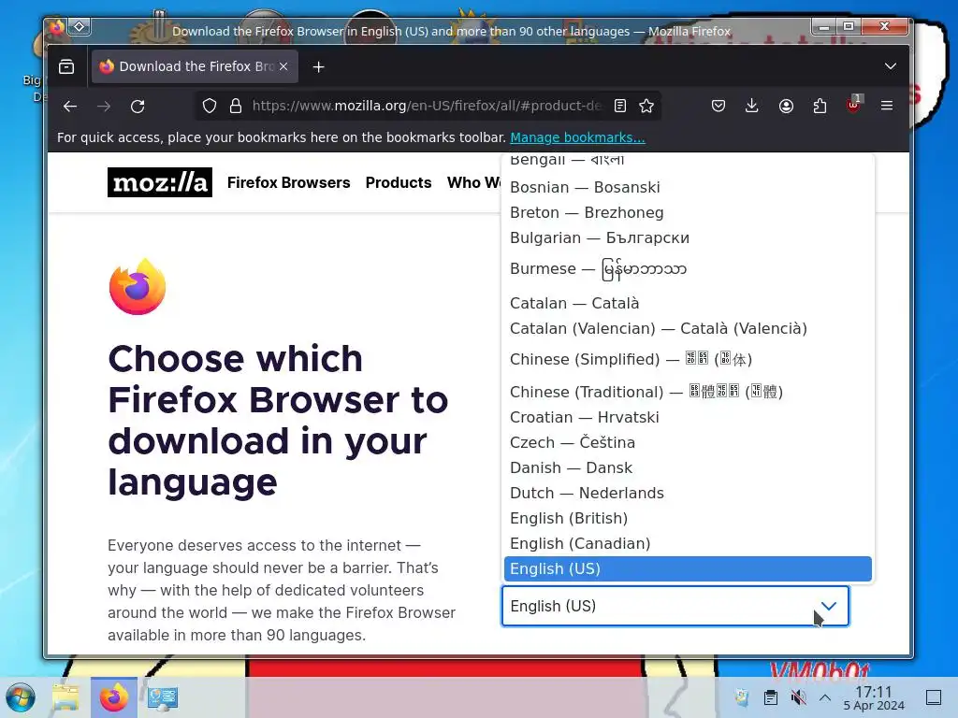
Task: Open the Firefox Browsers navigation menu
Action: (x=288, y=182)
